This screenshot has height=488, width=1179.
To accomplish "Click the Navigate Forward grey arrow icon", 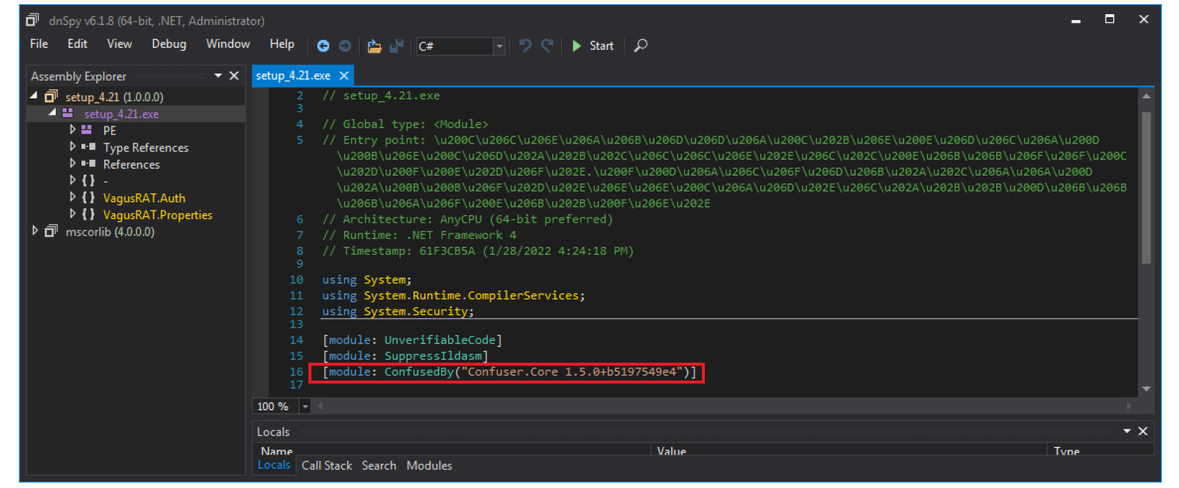I will (345, 46).
